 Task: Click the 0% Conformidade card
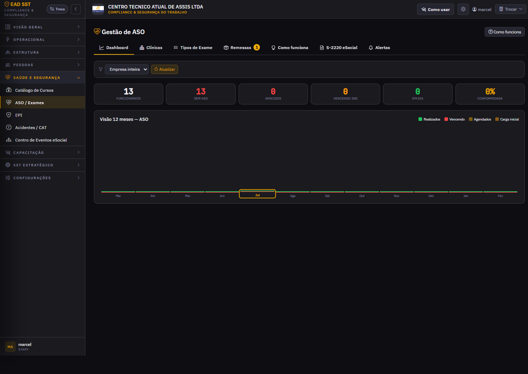(x=490, y=94)
